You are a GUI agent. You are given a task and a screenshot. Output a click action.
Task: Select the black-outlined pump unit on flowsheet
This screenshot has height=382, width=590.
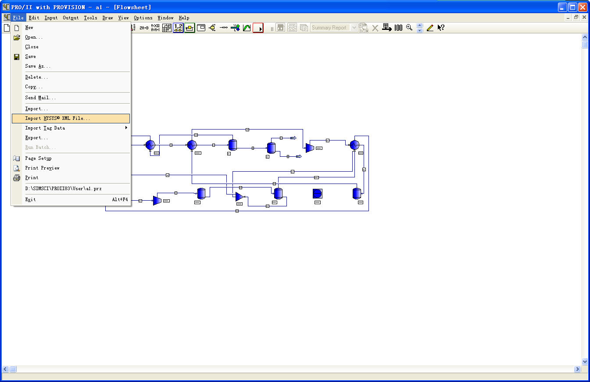(x=318, y=194)
